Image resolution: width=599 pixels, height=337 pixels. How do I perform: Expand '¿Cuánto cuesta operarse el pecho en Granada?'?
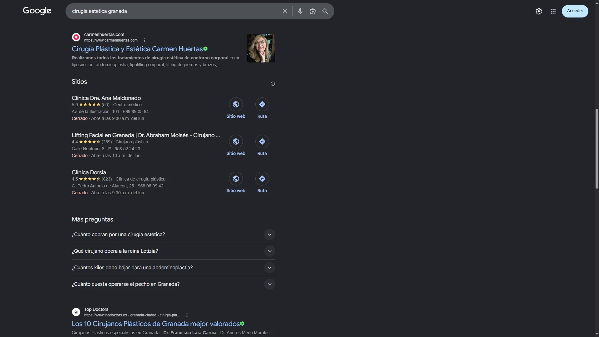tap(173, 284)
